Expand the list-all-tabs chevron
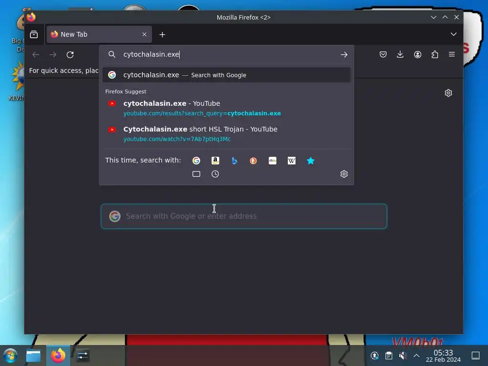Screen dimensions: 488x366 point(454,34)
